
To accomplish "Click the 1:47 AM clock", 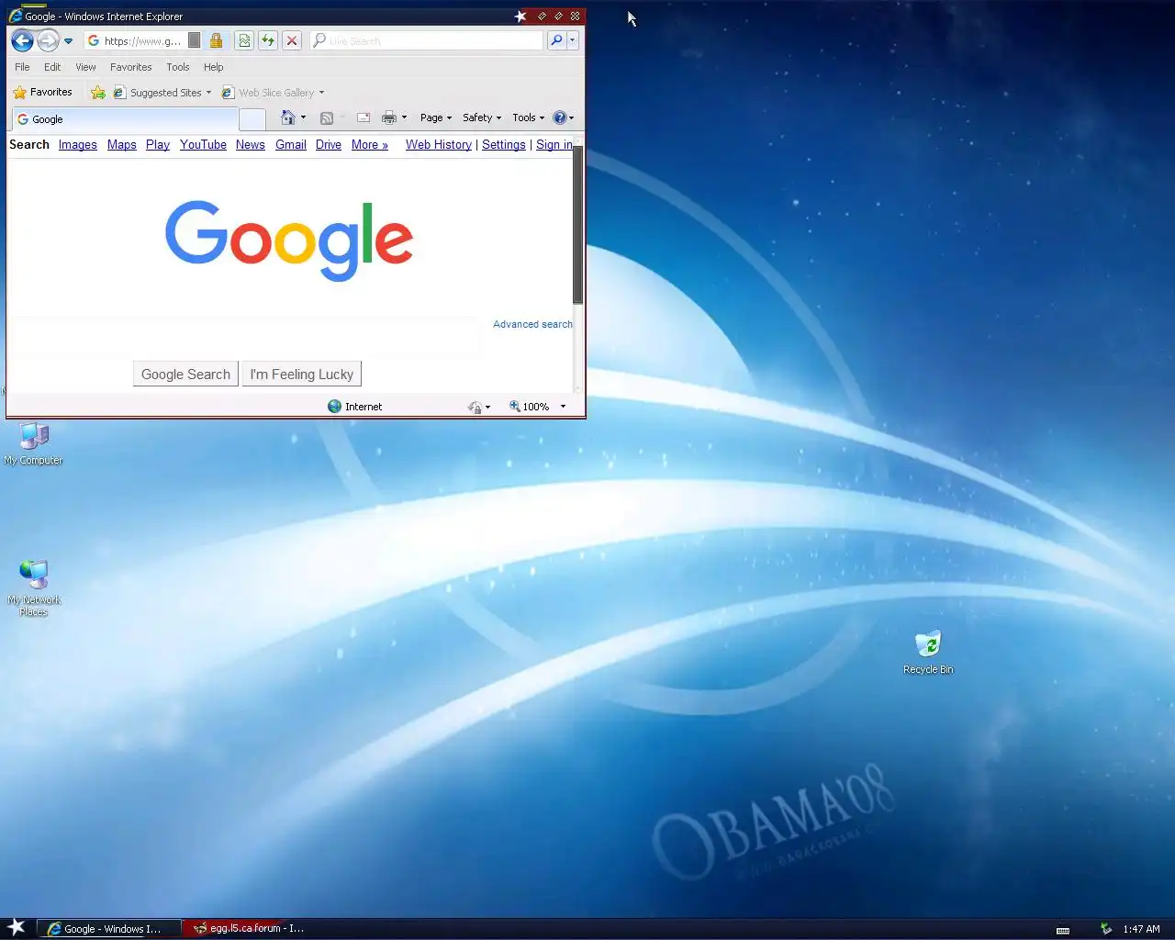I will click(x=1141, y=929).
